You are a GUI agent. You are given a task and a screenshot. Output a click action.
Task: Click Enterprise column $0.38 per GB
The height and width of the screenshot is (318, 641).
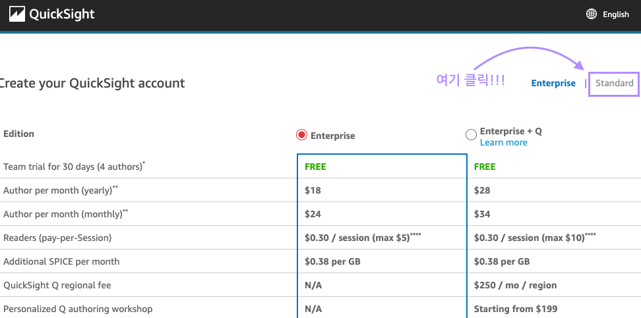coord(332,261)
